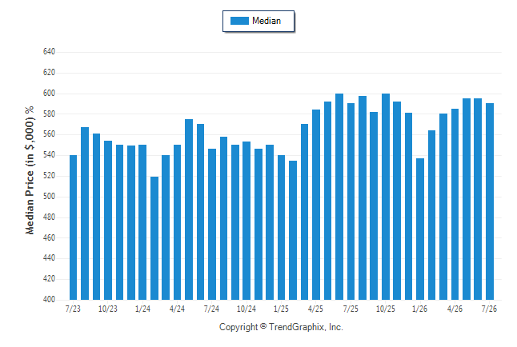Image resolution: width=517 pixels, height=347 pixels.
Task: Click the Median Price axis title
Action: [30, 170]
